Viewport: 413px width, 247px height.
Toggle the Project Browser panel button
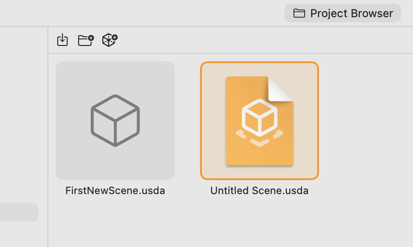click(x=342, y=13)
